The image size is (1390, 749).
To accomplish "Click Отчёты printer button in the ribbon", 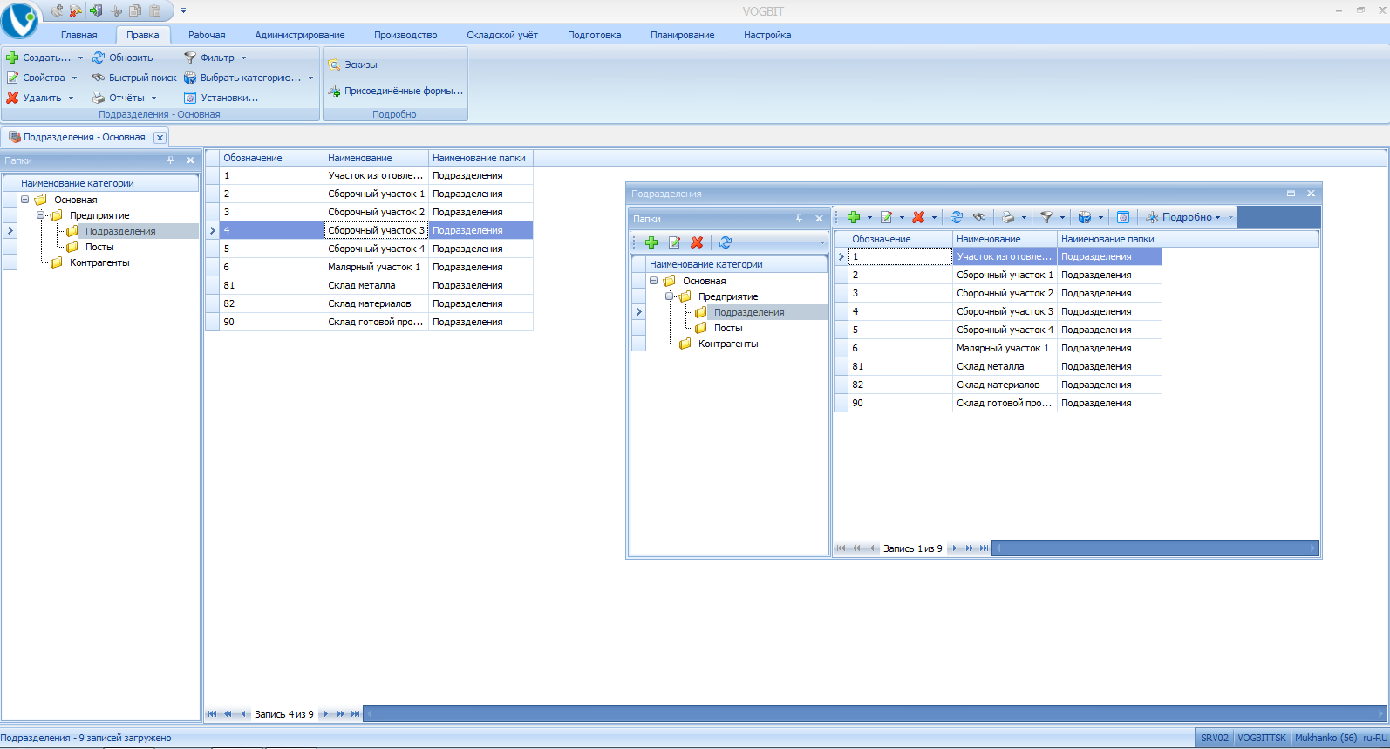I will (119, 98).
